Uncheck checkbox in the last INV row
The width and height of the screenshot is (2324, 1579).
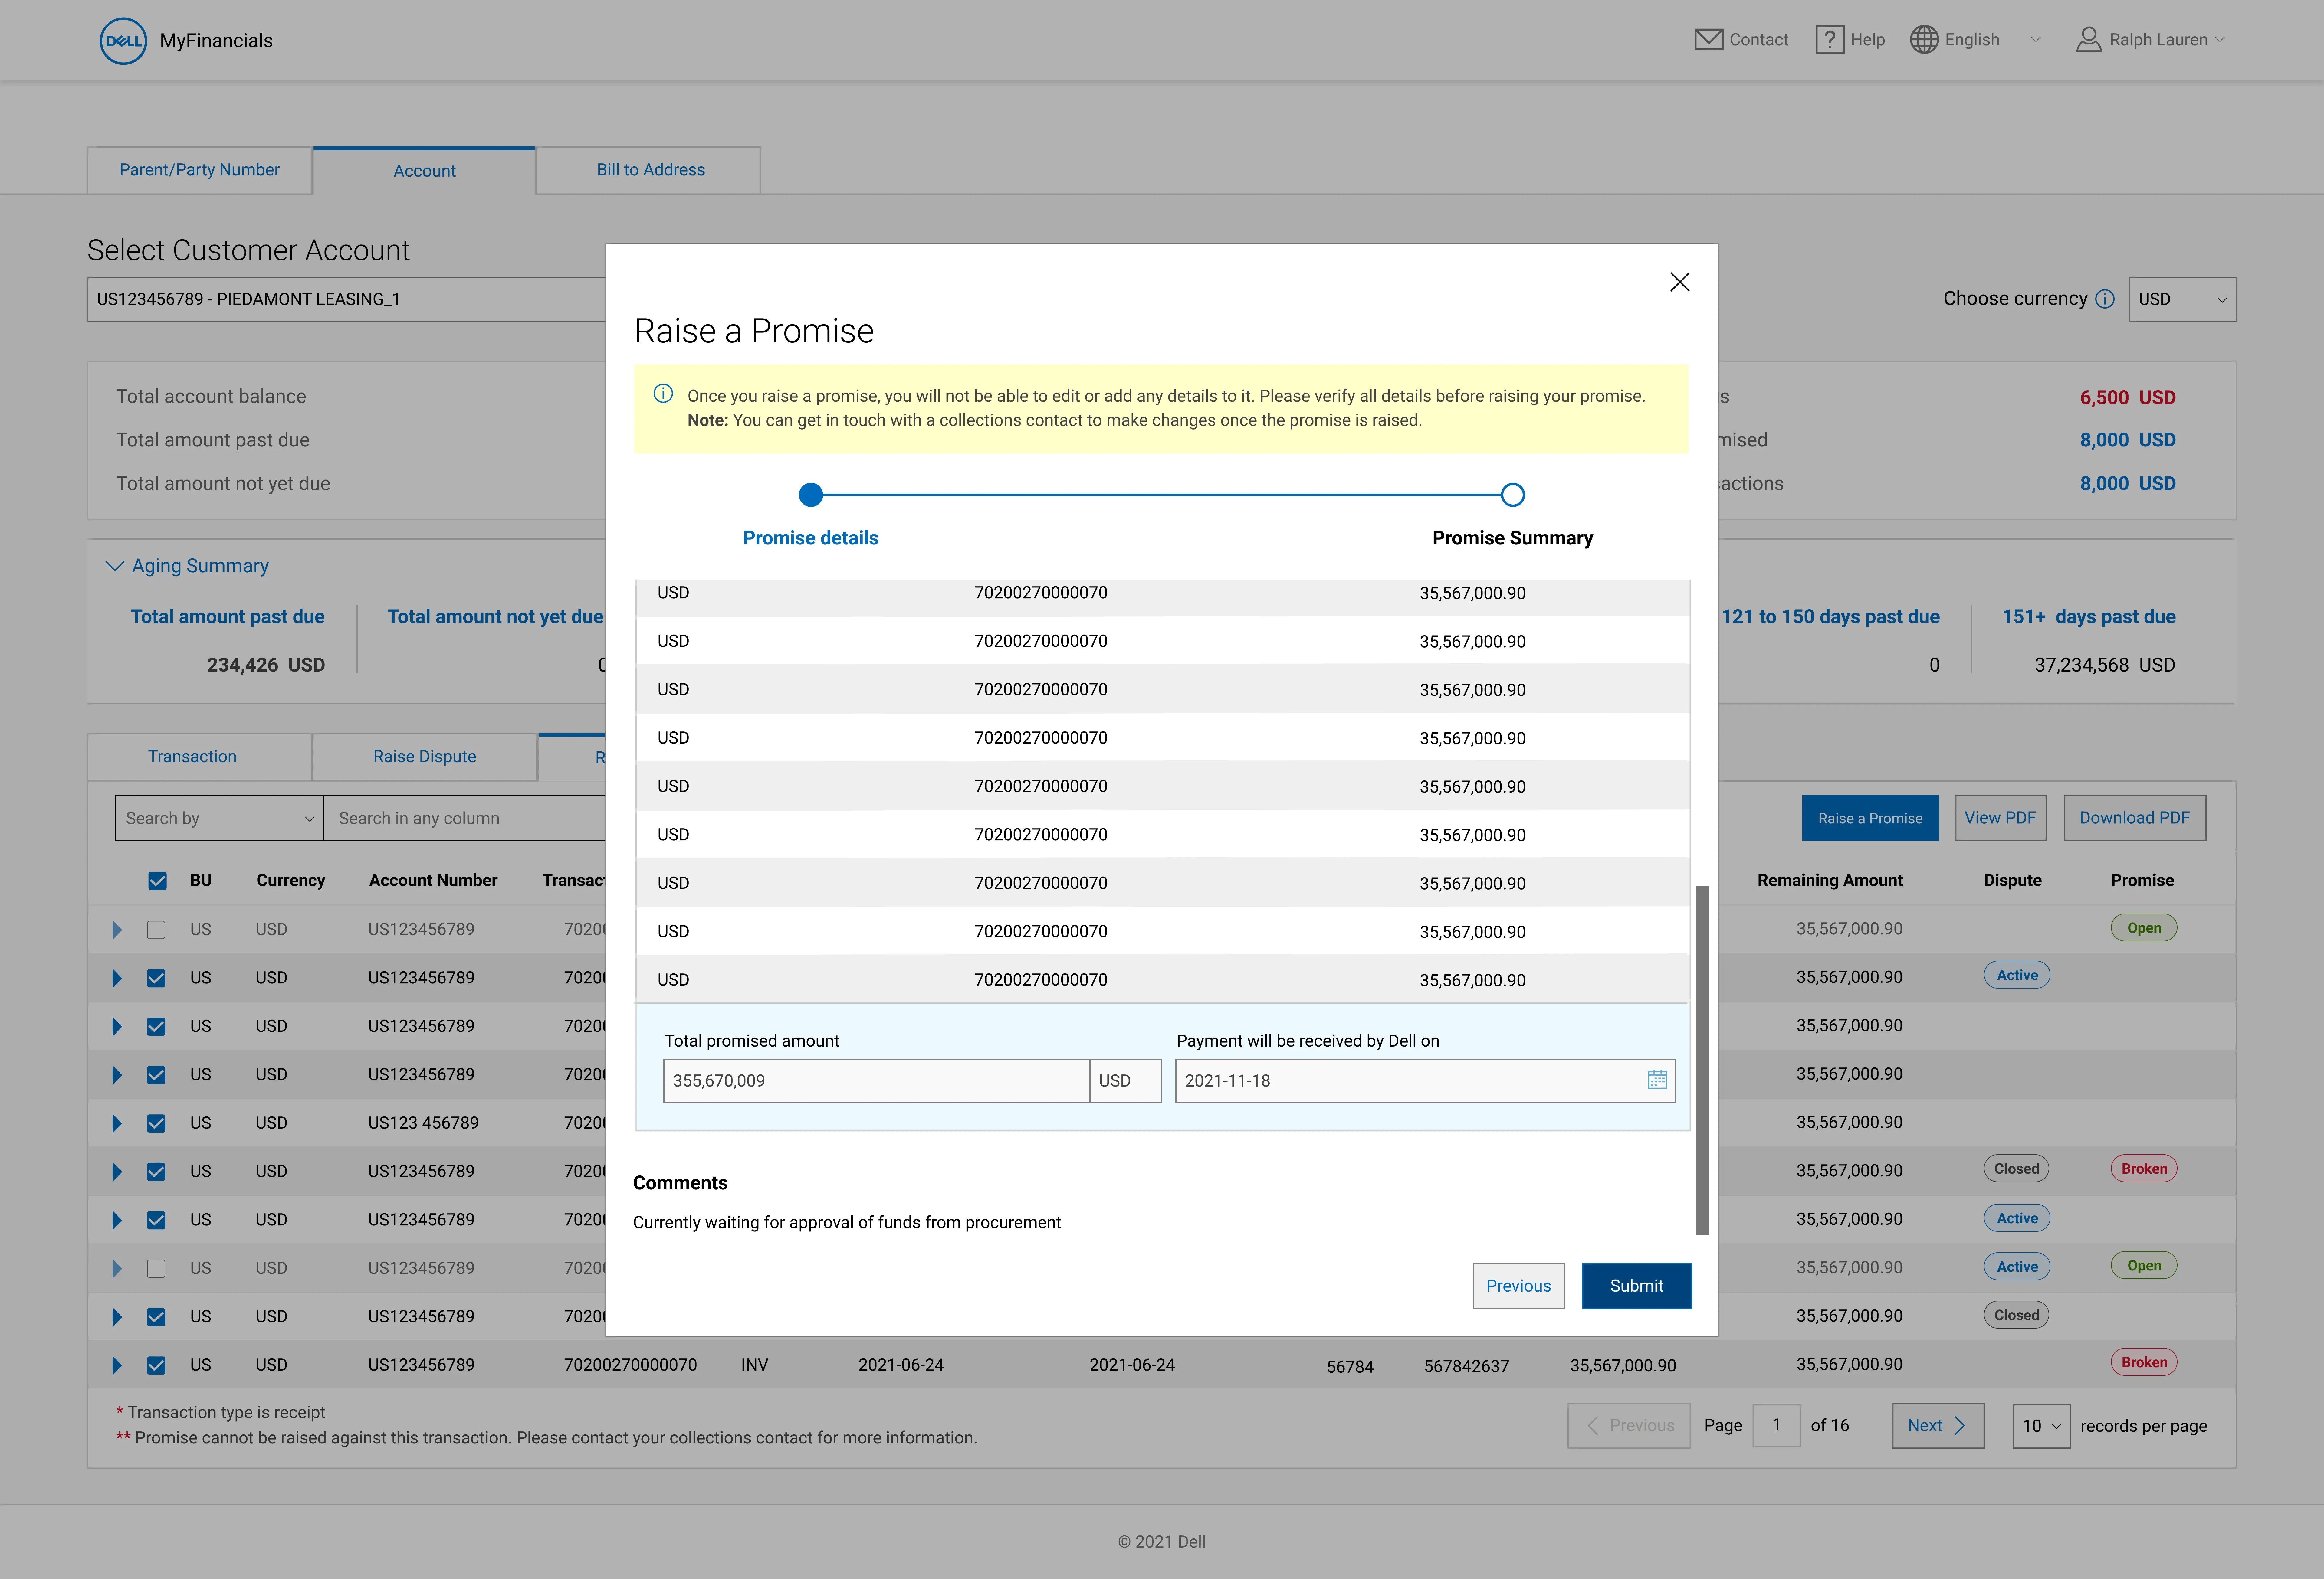[156, 1365]
